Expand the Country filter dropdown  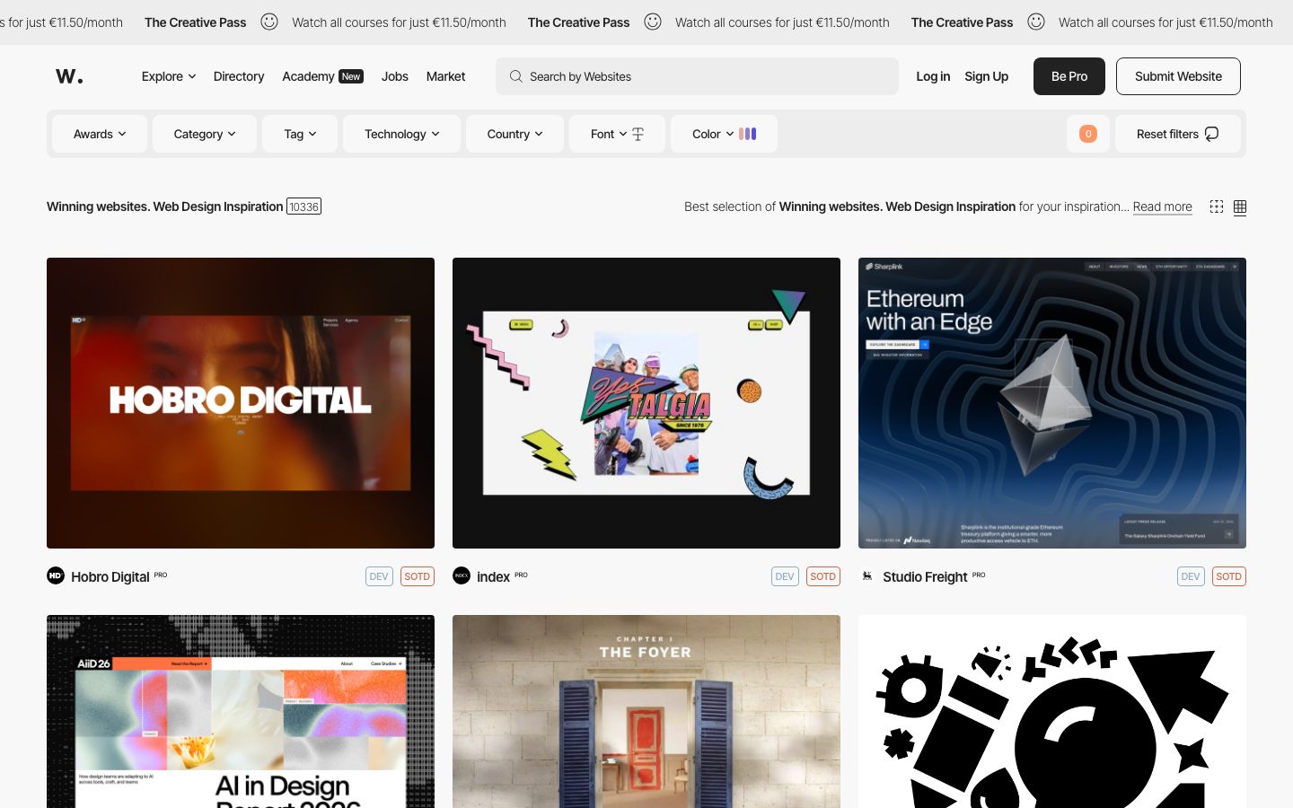point(515,134)
